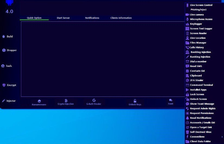224x144 pixels.
Task: Click the Dial a number telephone icon
Action: 187,62
